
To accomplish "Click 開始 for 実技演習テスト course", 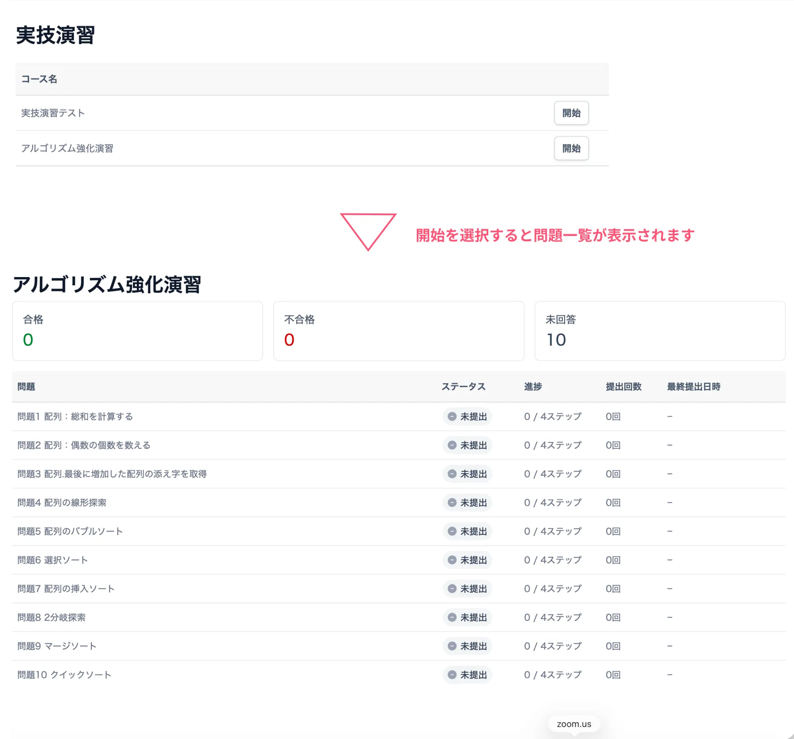I will click(x=571, y=113).
